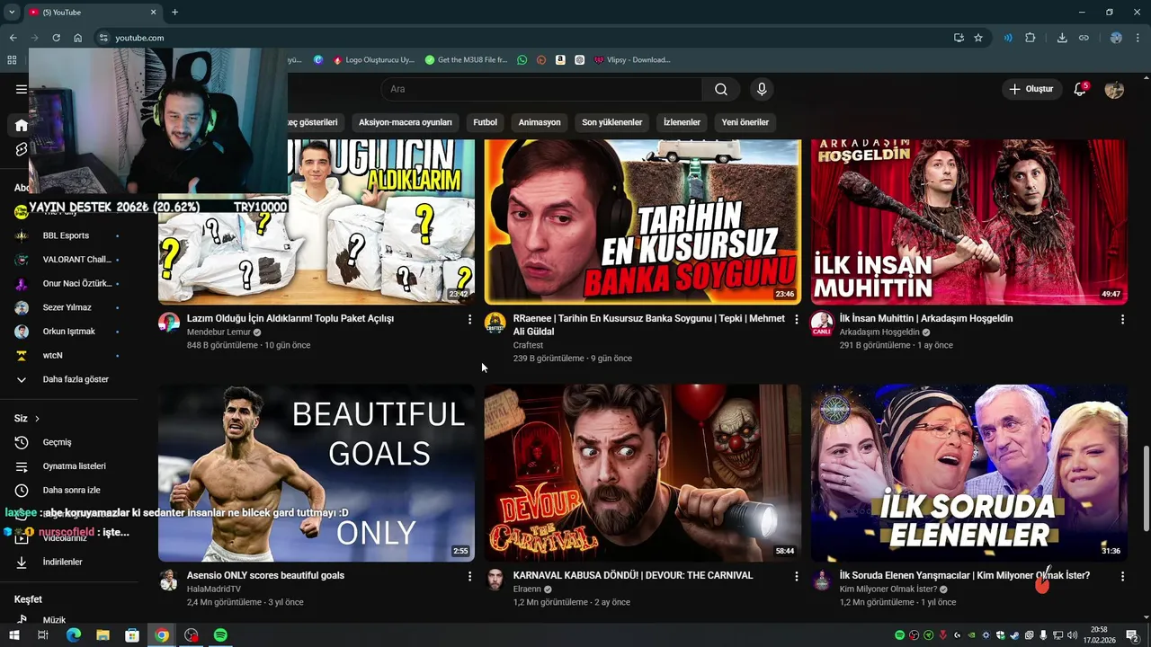
Task: Open the WhatsApp bookmark icon
Action: pyautogui.click(x=522, y=60)
